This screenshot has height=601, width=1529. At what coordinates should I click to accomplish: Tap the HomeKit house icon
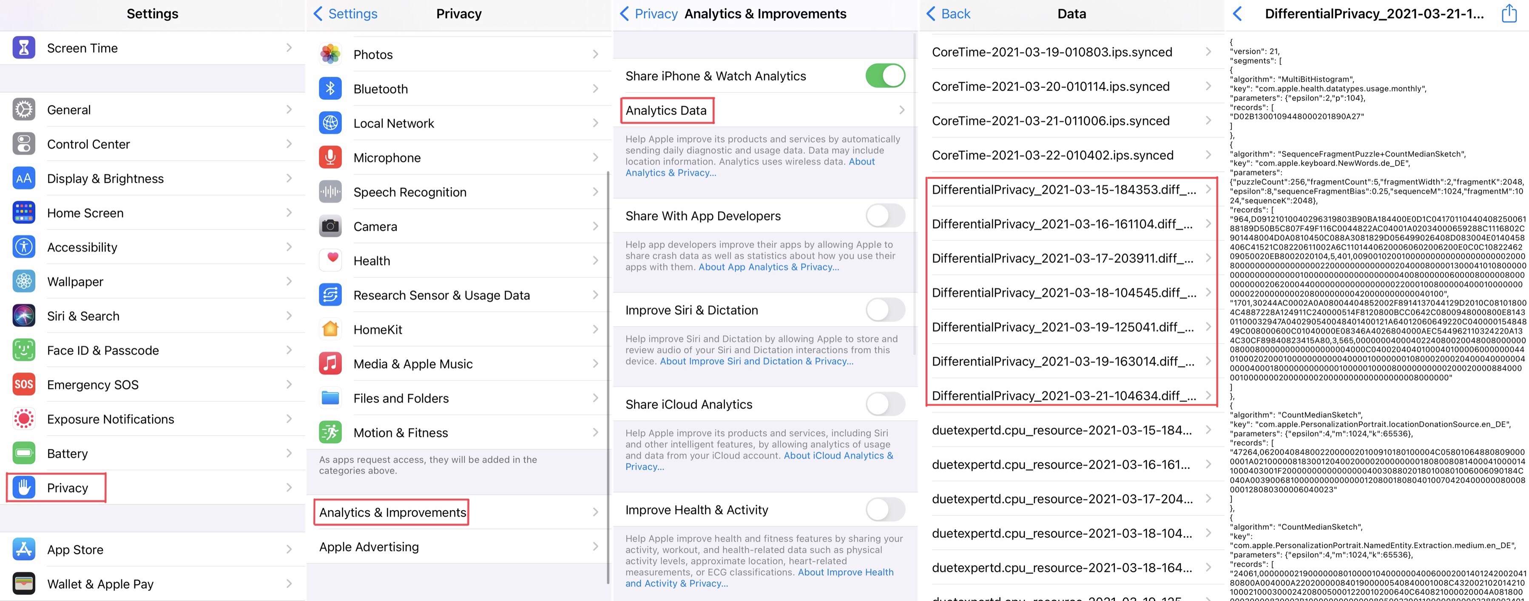point(331,329)
